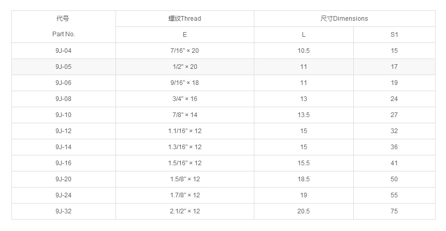The height and width of the screenshot is (231, 446).
Task: Click part number 9J-32
Action: (63, 211)
